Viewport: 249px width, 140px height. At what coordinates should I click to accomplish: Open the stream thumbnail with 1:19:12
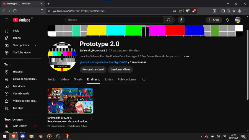(x=70, y=101)
